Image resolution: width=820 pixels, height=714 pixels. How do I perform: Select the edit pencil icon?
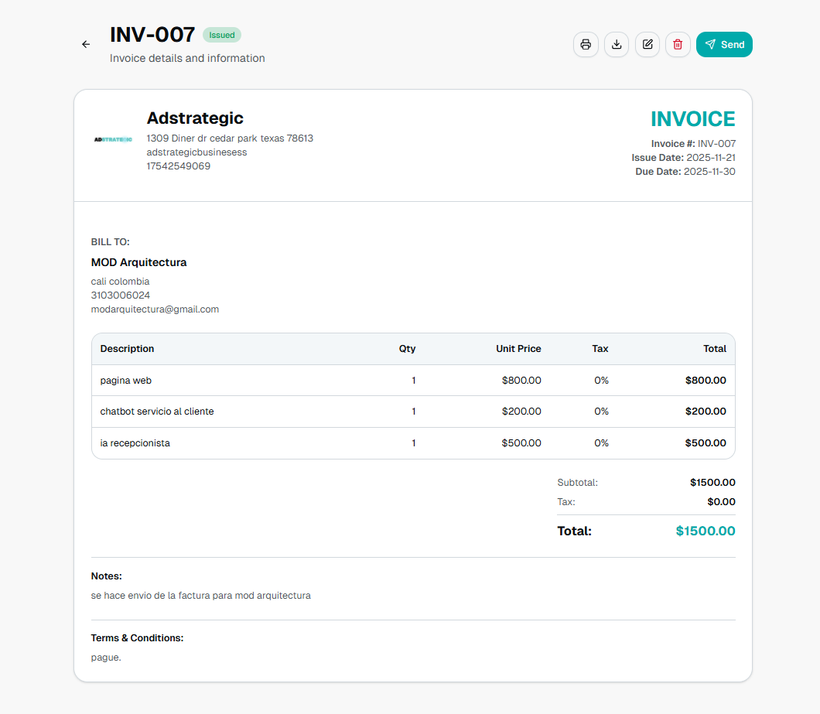[647, 44]
